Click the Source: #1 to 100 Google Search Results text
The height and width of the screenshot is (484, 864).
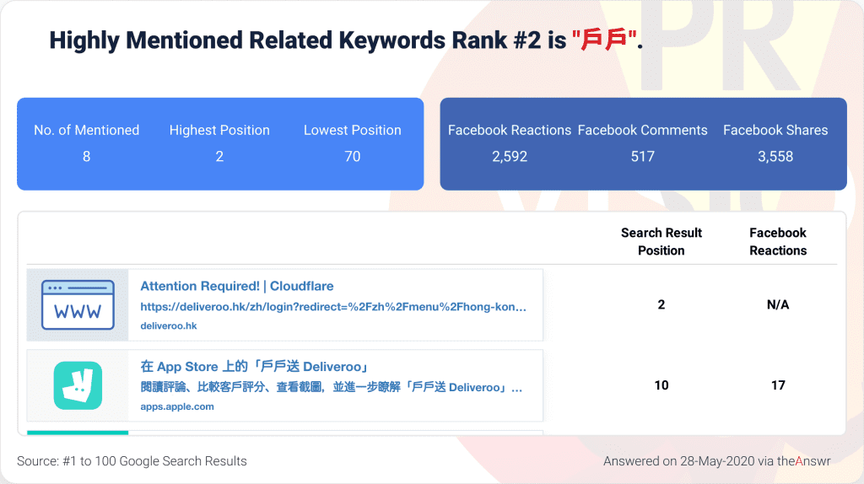(x=132, y=461)
